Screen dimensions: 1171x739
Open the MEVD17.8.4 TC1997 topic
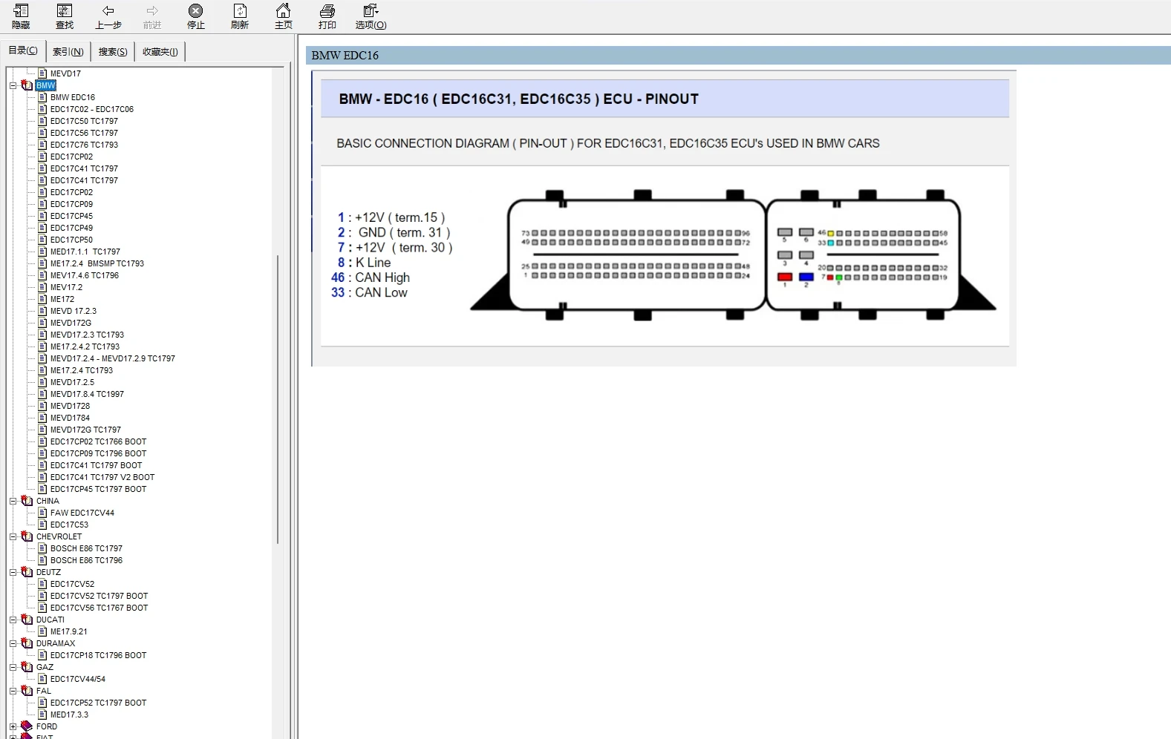pyautogui.click(x=87, y=394)
